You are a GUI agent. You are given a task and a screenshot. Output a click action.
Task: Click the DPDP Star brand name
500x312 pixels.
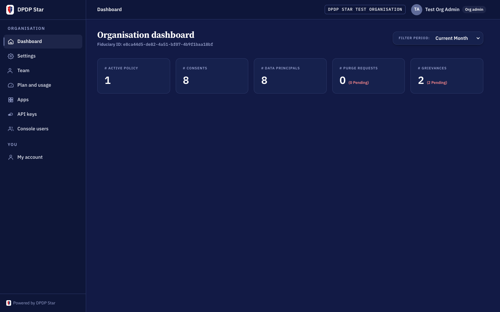(31, 10)
